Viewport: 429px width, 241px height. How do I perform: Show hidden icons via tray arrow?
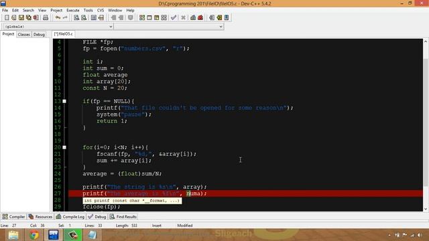pos(389,235)
